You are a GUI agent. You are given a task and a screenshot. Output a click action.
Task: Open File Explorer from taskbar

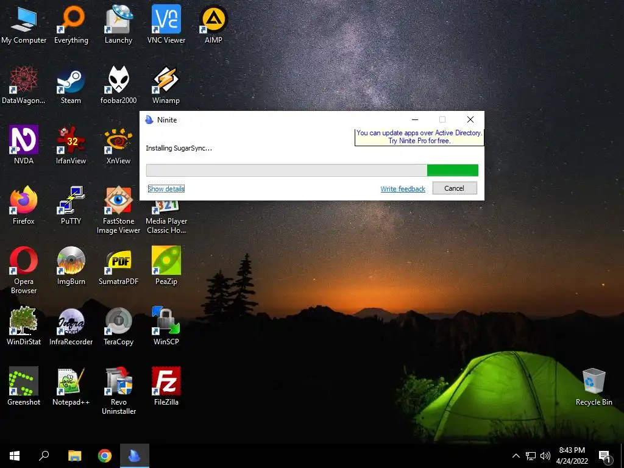[x=74, y=456]
